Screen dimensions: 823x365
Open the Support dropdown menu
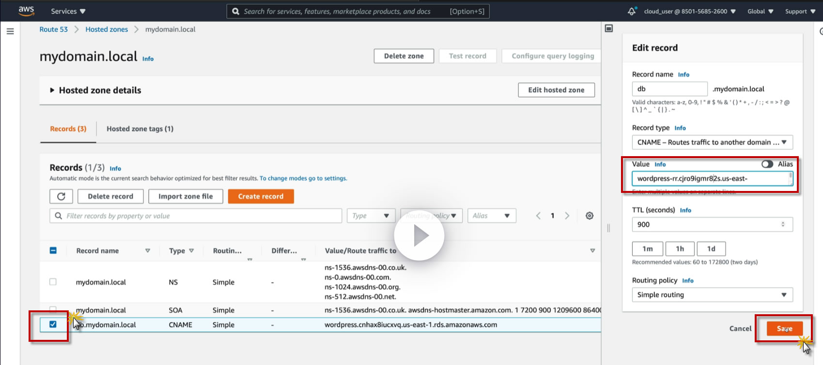click(x=800, y=11)
